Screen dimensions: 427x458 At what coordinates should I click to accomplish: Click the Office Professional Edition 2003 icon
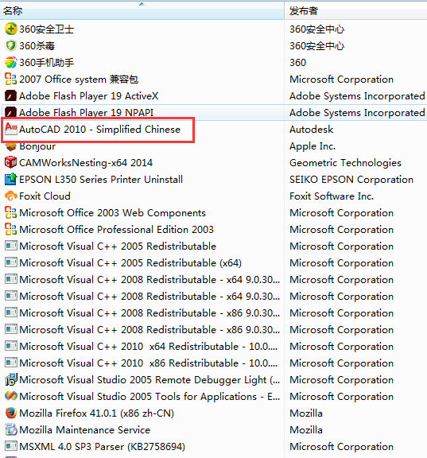[x=11, y=229]
